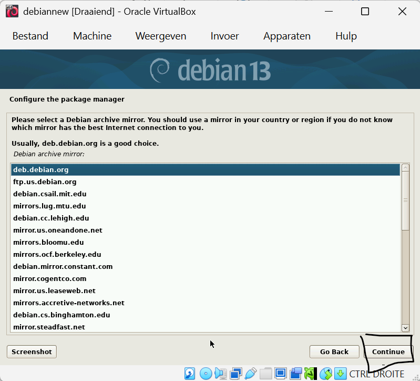Click the audio speaker and microphone status icon
420x381 pixels.
coord(221,374)
